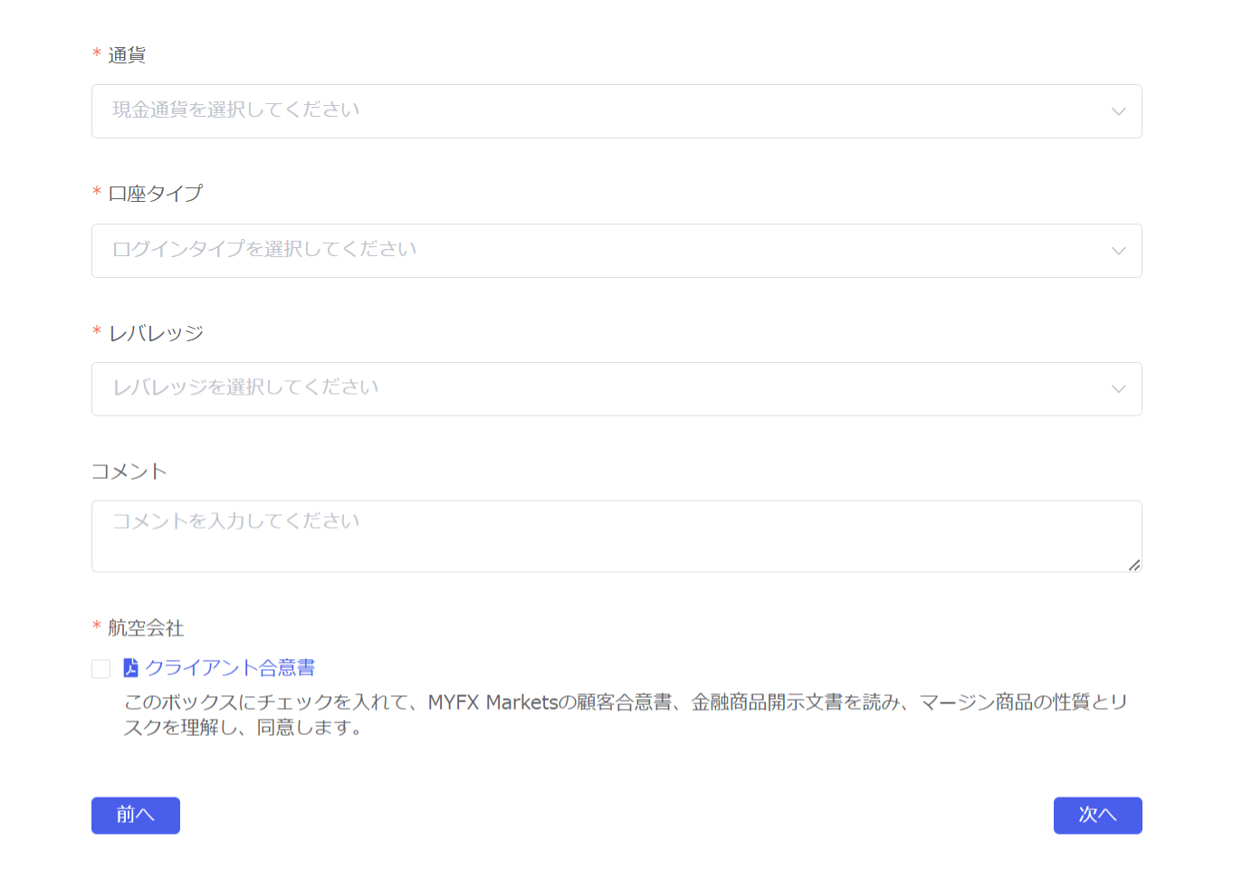
Task: Select the レバレッジを選択してください placeholder field
Action: 362,388
